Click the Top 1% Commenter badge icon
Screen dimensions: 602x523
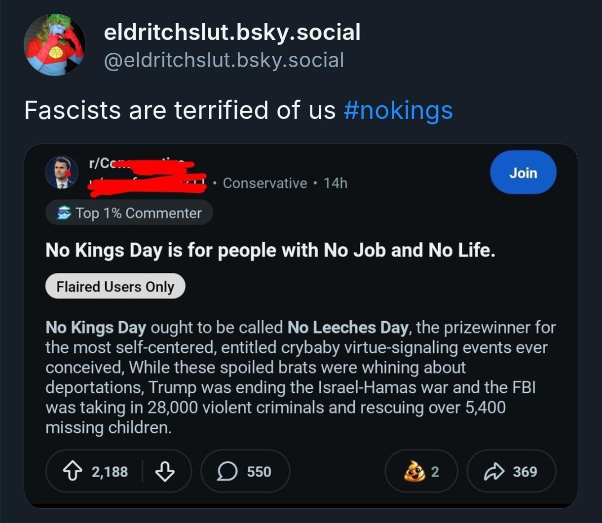point(64,213)
